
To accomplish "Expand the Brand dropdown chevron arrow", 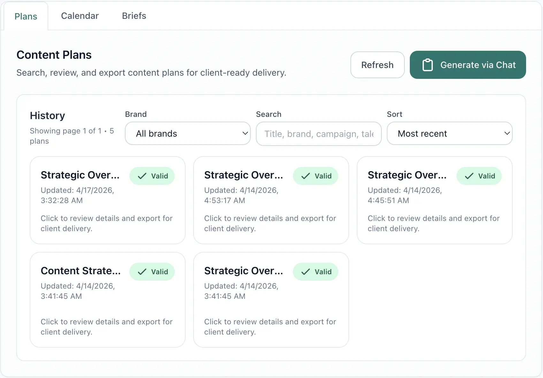I will (x=245, y=133).
